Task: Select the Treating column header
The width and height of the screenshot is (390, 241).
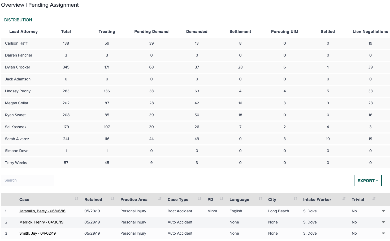Action: pos(107,32)
